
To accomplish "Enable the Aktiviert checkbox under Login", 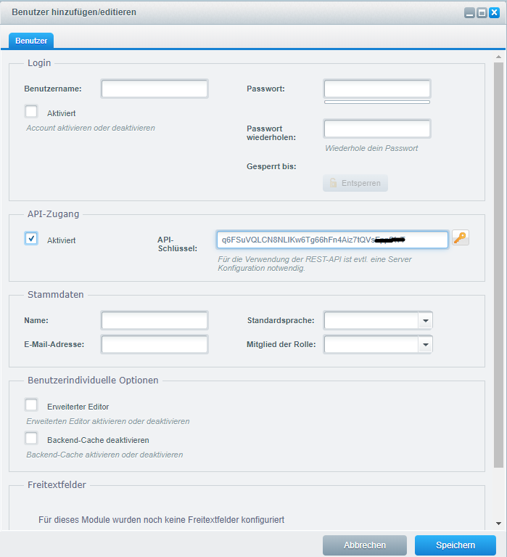I will pyautogui.click(x=31, y=111).
